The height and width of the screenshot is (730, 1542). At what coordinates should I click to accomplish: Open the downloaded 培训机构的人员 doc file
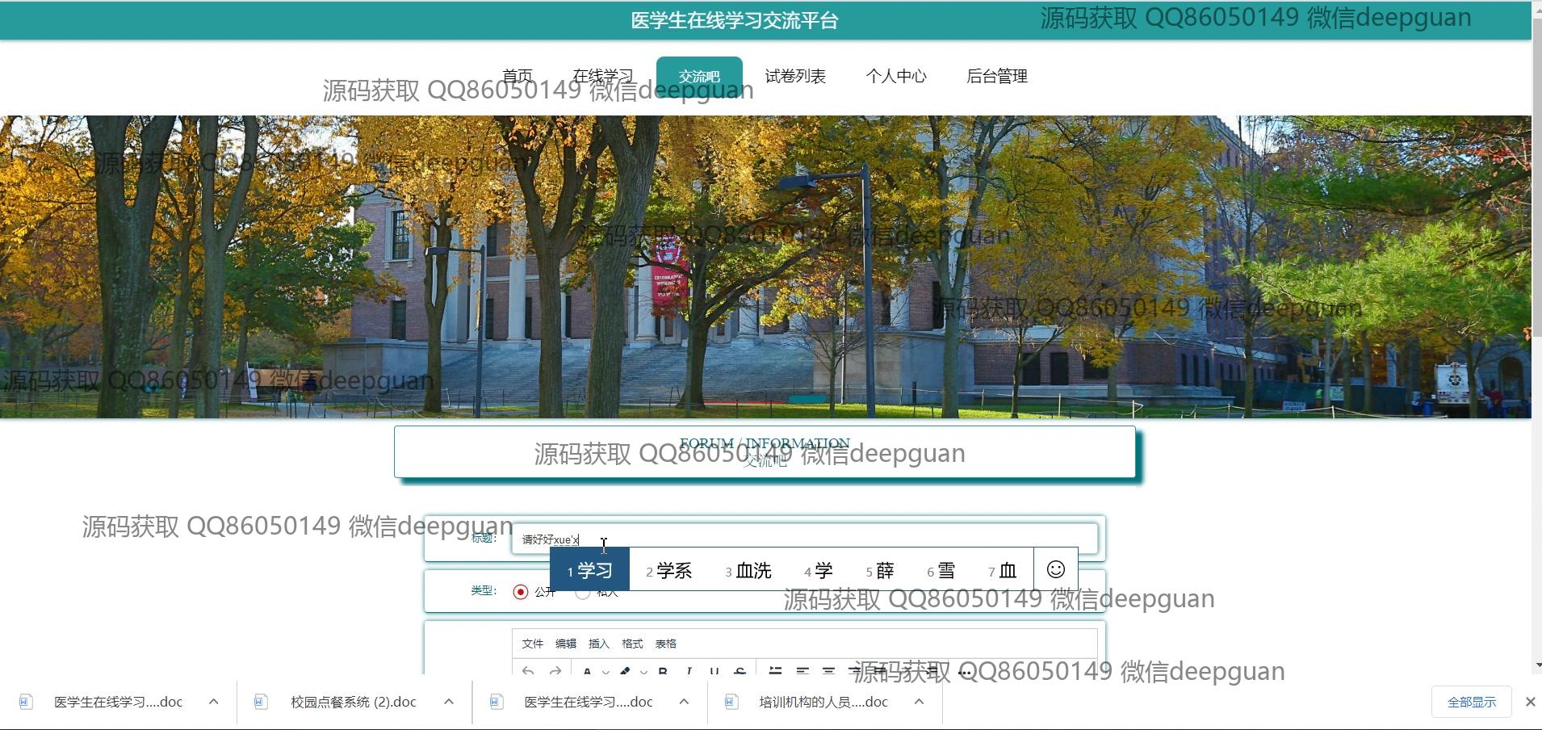823,702
